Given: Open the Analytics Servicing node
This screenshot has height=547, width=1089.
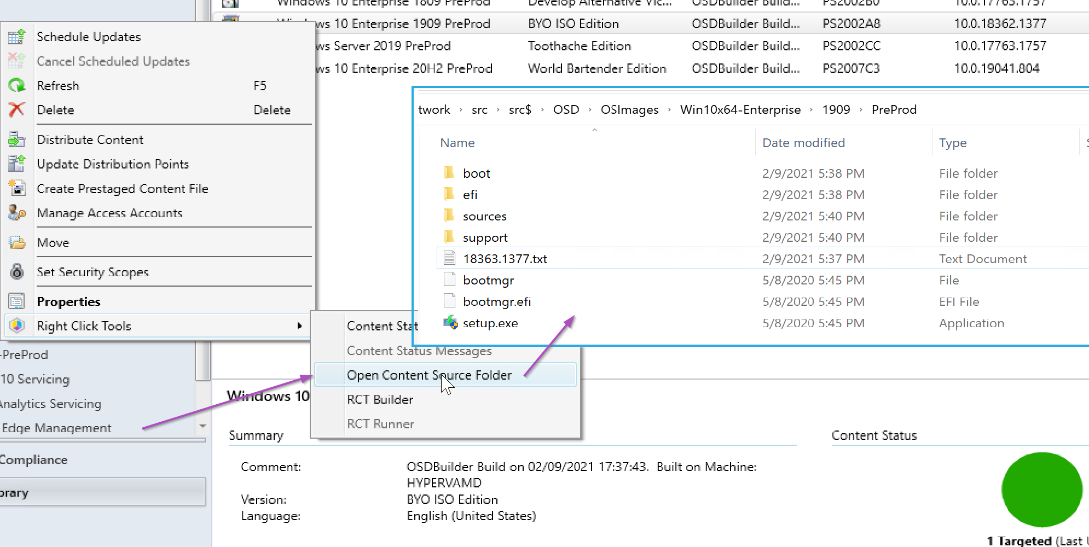Looking at the screenshot, I should click(50, 404).
